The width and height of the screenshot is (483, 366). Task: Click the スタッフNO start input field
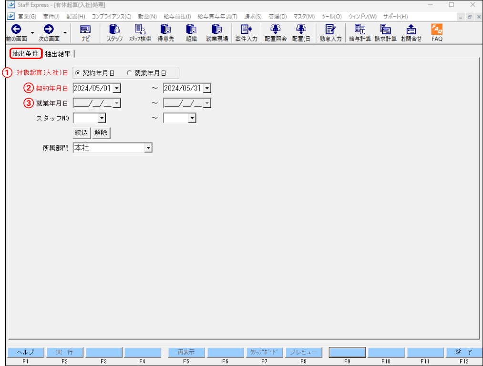[x=86, y=118]
